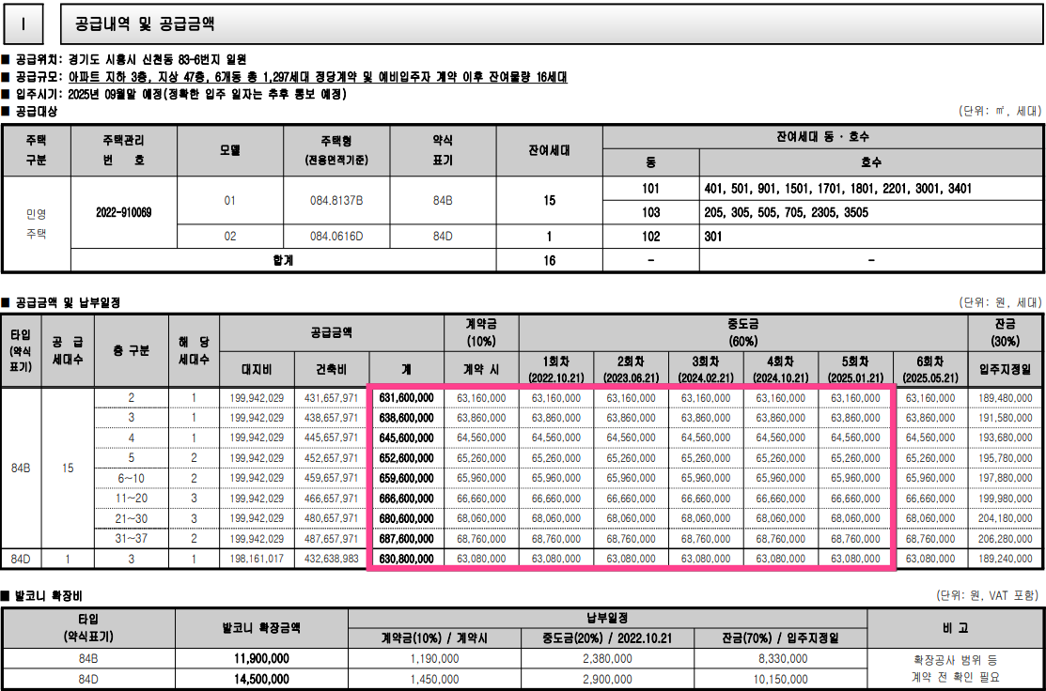Image resolution: width=1046 pixels, height=691 pixels.
Task: Click the 중도금 (60%) header
Action: pyautogui.click(x=743, y=332)
